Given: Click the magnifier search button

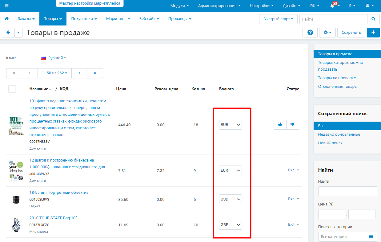Looking at the screenshot, I should 373,19.
